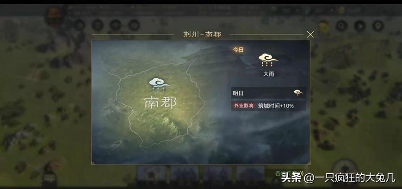Screen dimensions: 402x189
Task: Expand the 明日 forecast row
Action: click(268, 93)
